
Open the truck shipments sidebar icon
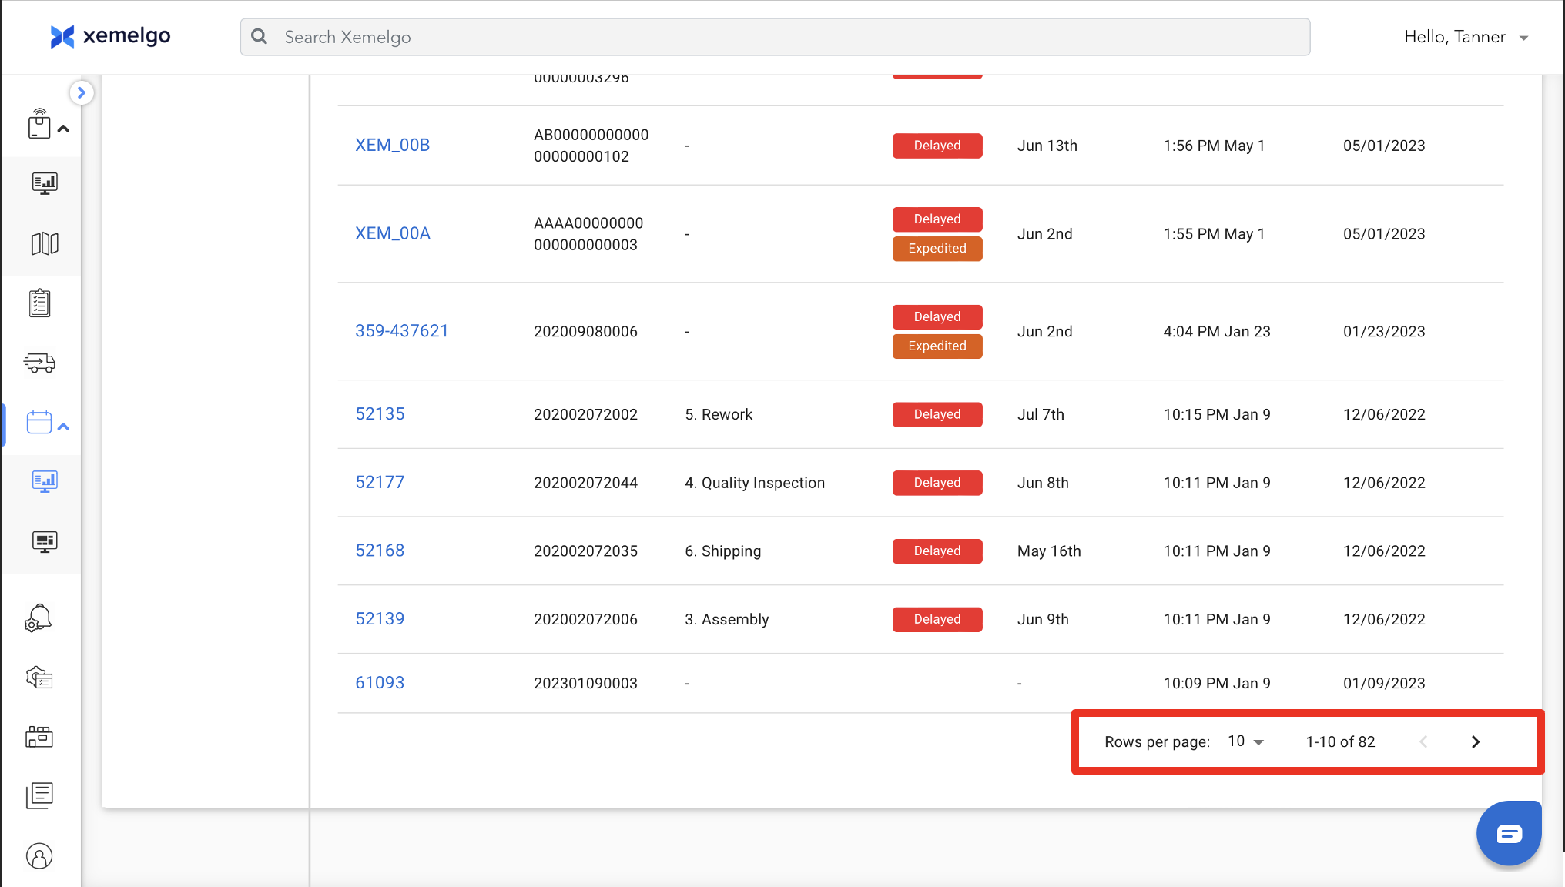pos(40,363)
